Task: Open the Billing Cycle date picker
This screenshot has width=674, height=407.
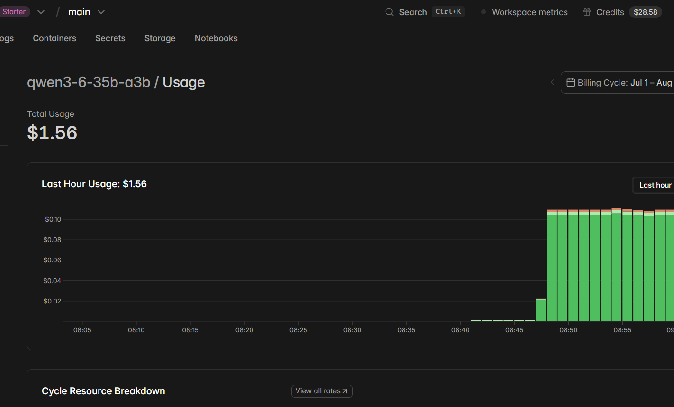Action: pos(618,82)
